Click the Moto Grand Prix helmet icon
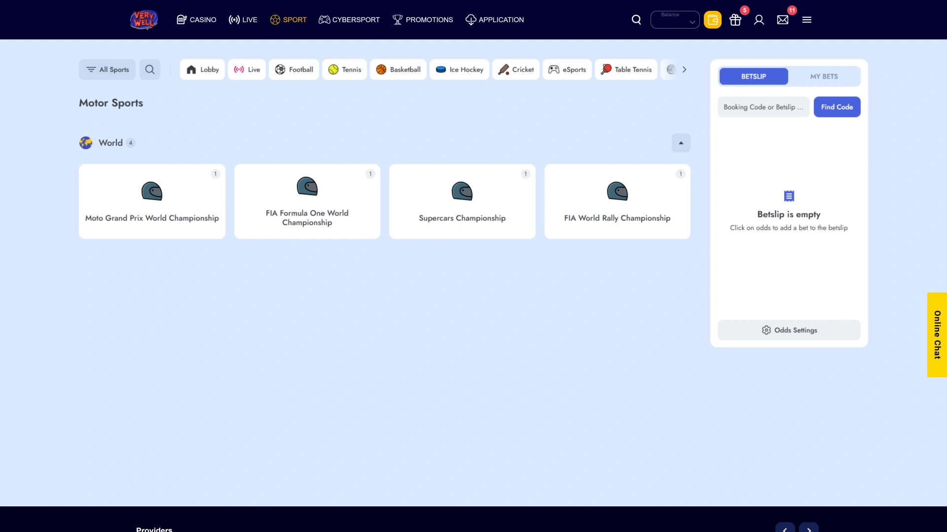The image size is (947, 532). pos(152,191)
